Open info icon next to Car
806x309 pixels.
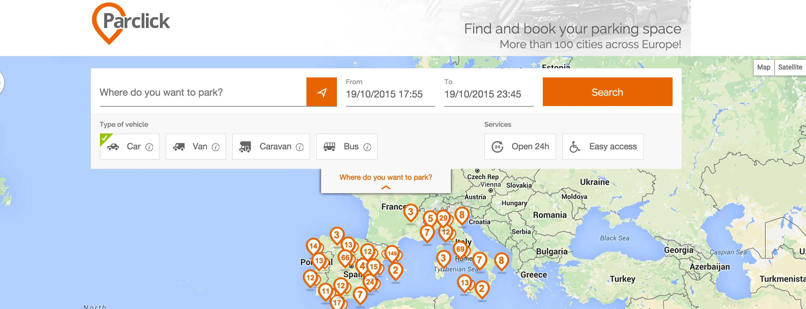click(149, 147)
